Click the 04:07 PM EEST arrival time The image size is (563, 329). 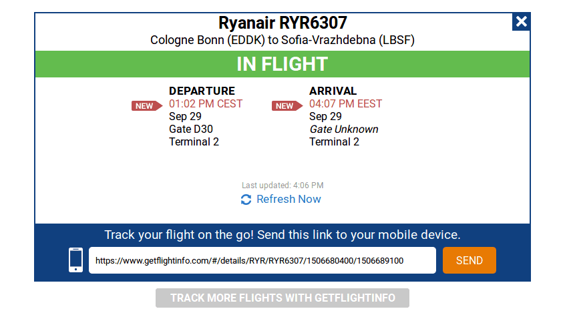coord(345,104)
